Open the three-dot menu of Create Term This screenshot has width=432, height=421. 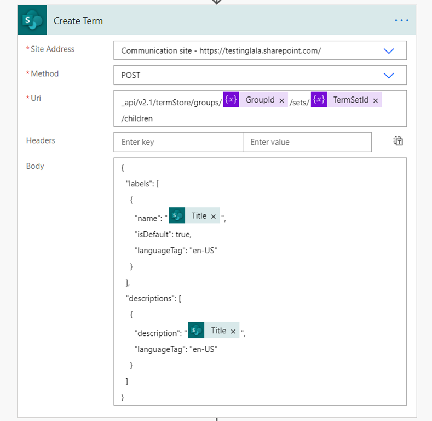click(x=401, y=20)
